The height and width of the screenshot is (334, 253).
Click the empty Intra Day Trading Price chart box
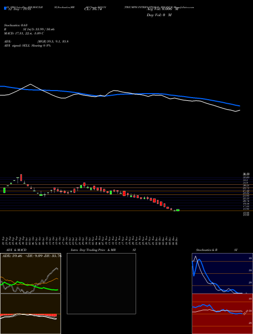(101, 283)
